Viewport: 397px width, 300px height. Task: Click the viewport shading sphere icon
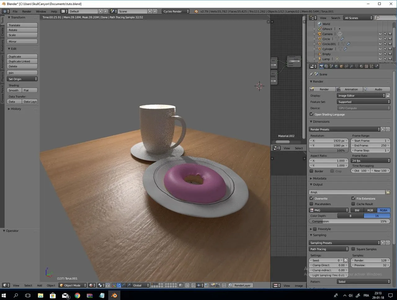pyautogui.click(x=91, y=285)
